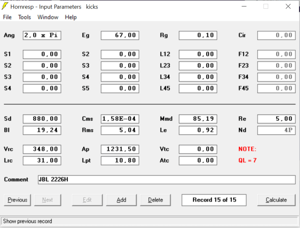This screenshot has height=228, width=300.
Task: Click the L12 length field
Action: (198, 54)
